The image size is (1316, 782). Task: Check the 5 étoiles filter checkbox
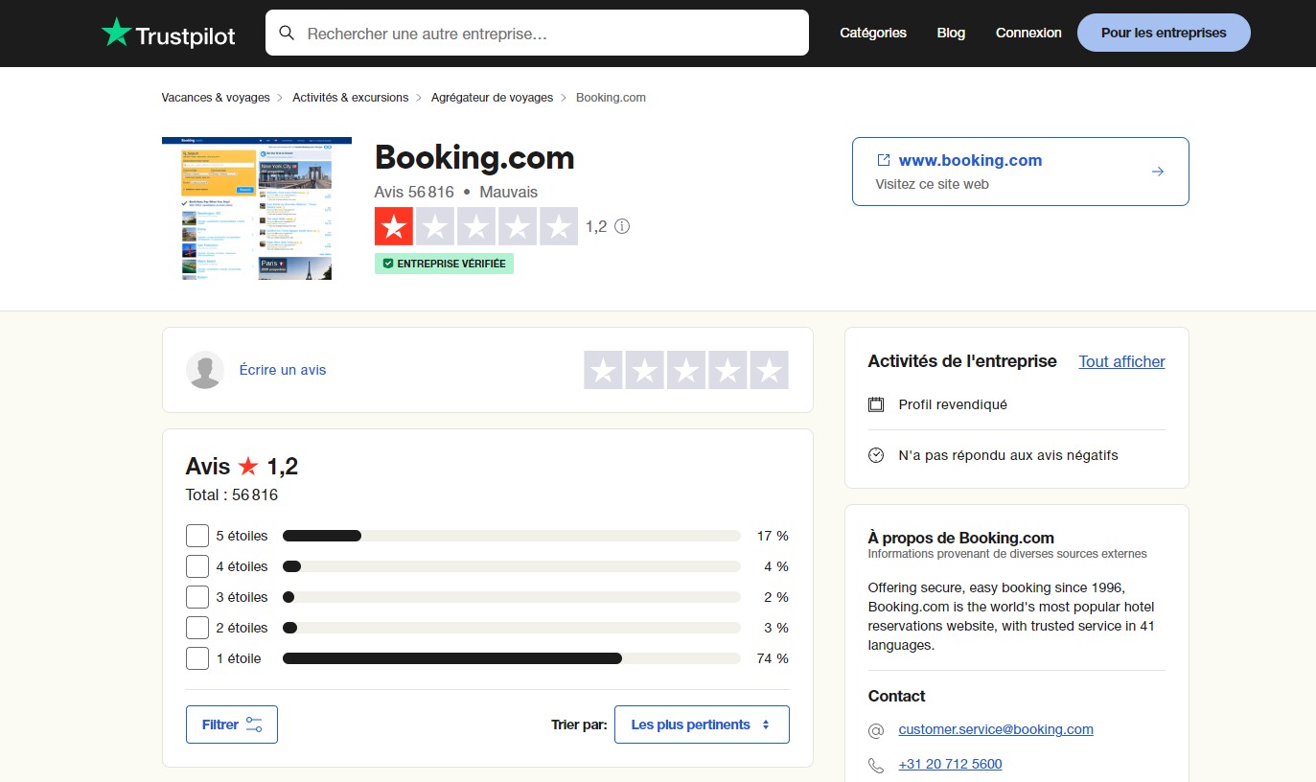197,536
